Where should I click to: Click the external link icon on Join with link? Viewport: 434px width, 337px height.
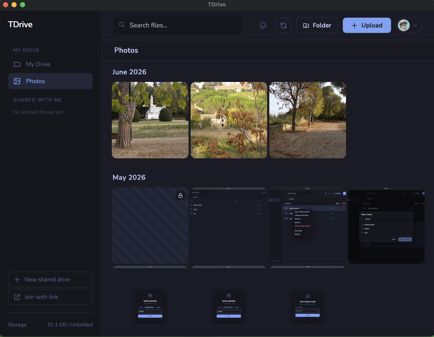click(x=17, y=297)
